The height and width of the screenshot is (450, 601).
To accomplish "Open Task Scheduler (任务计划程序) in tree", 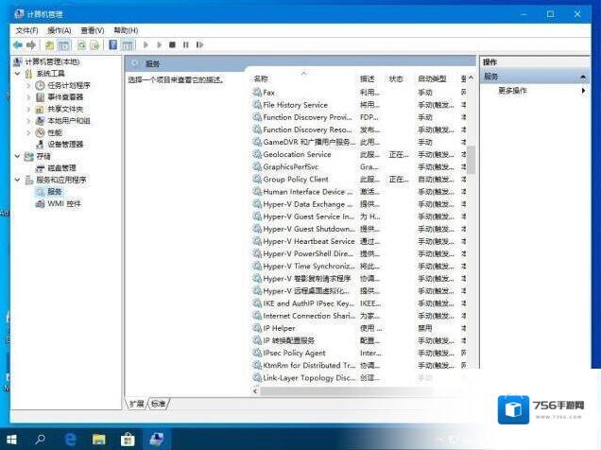I will pos(68,85).
